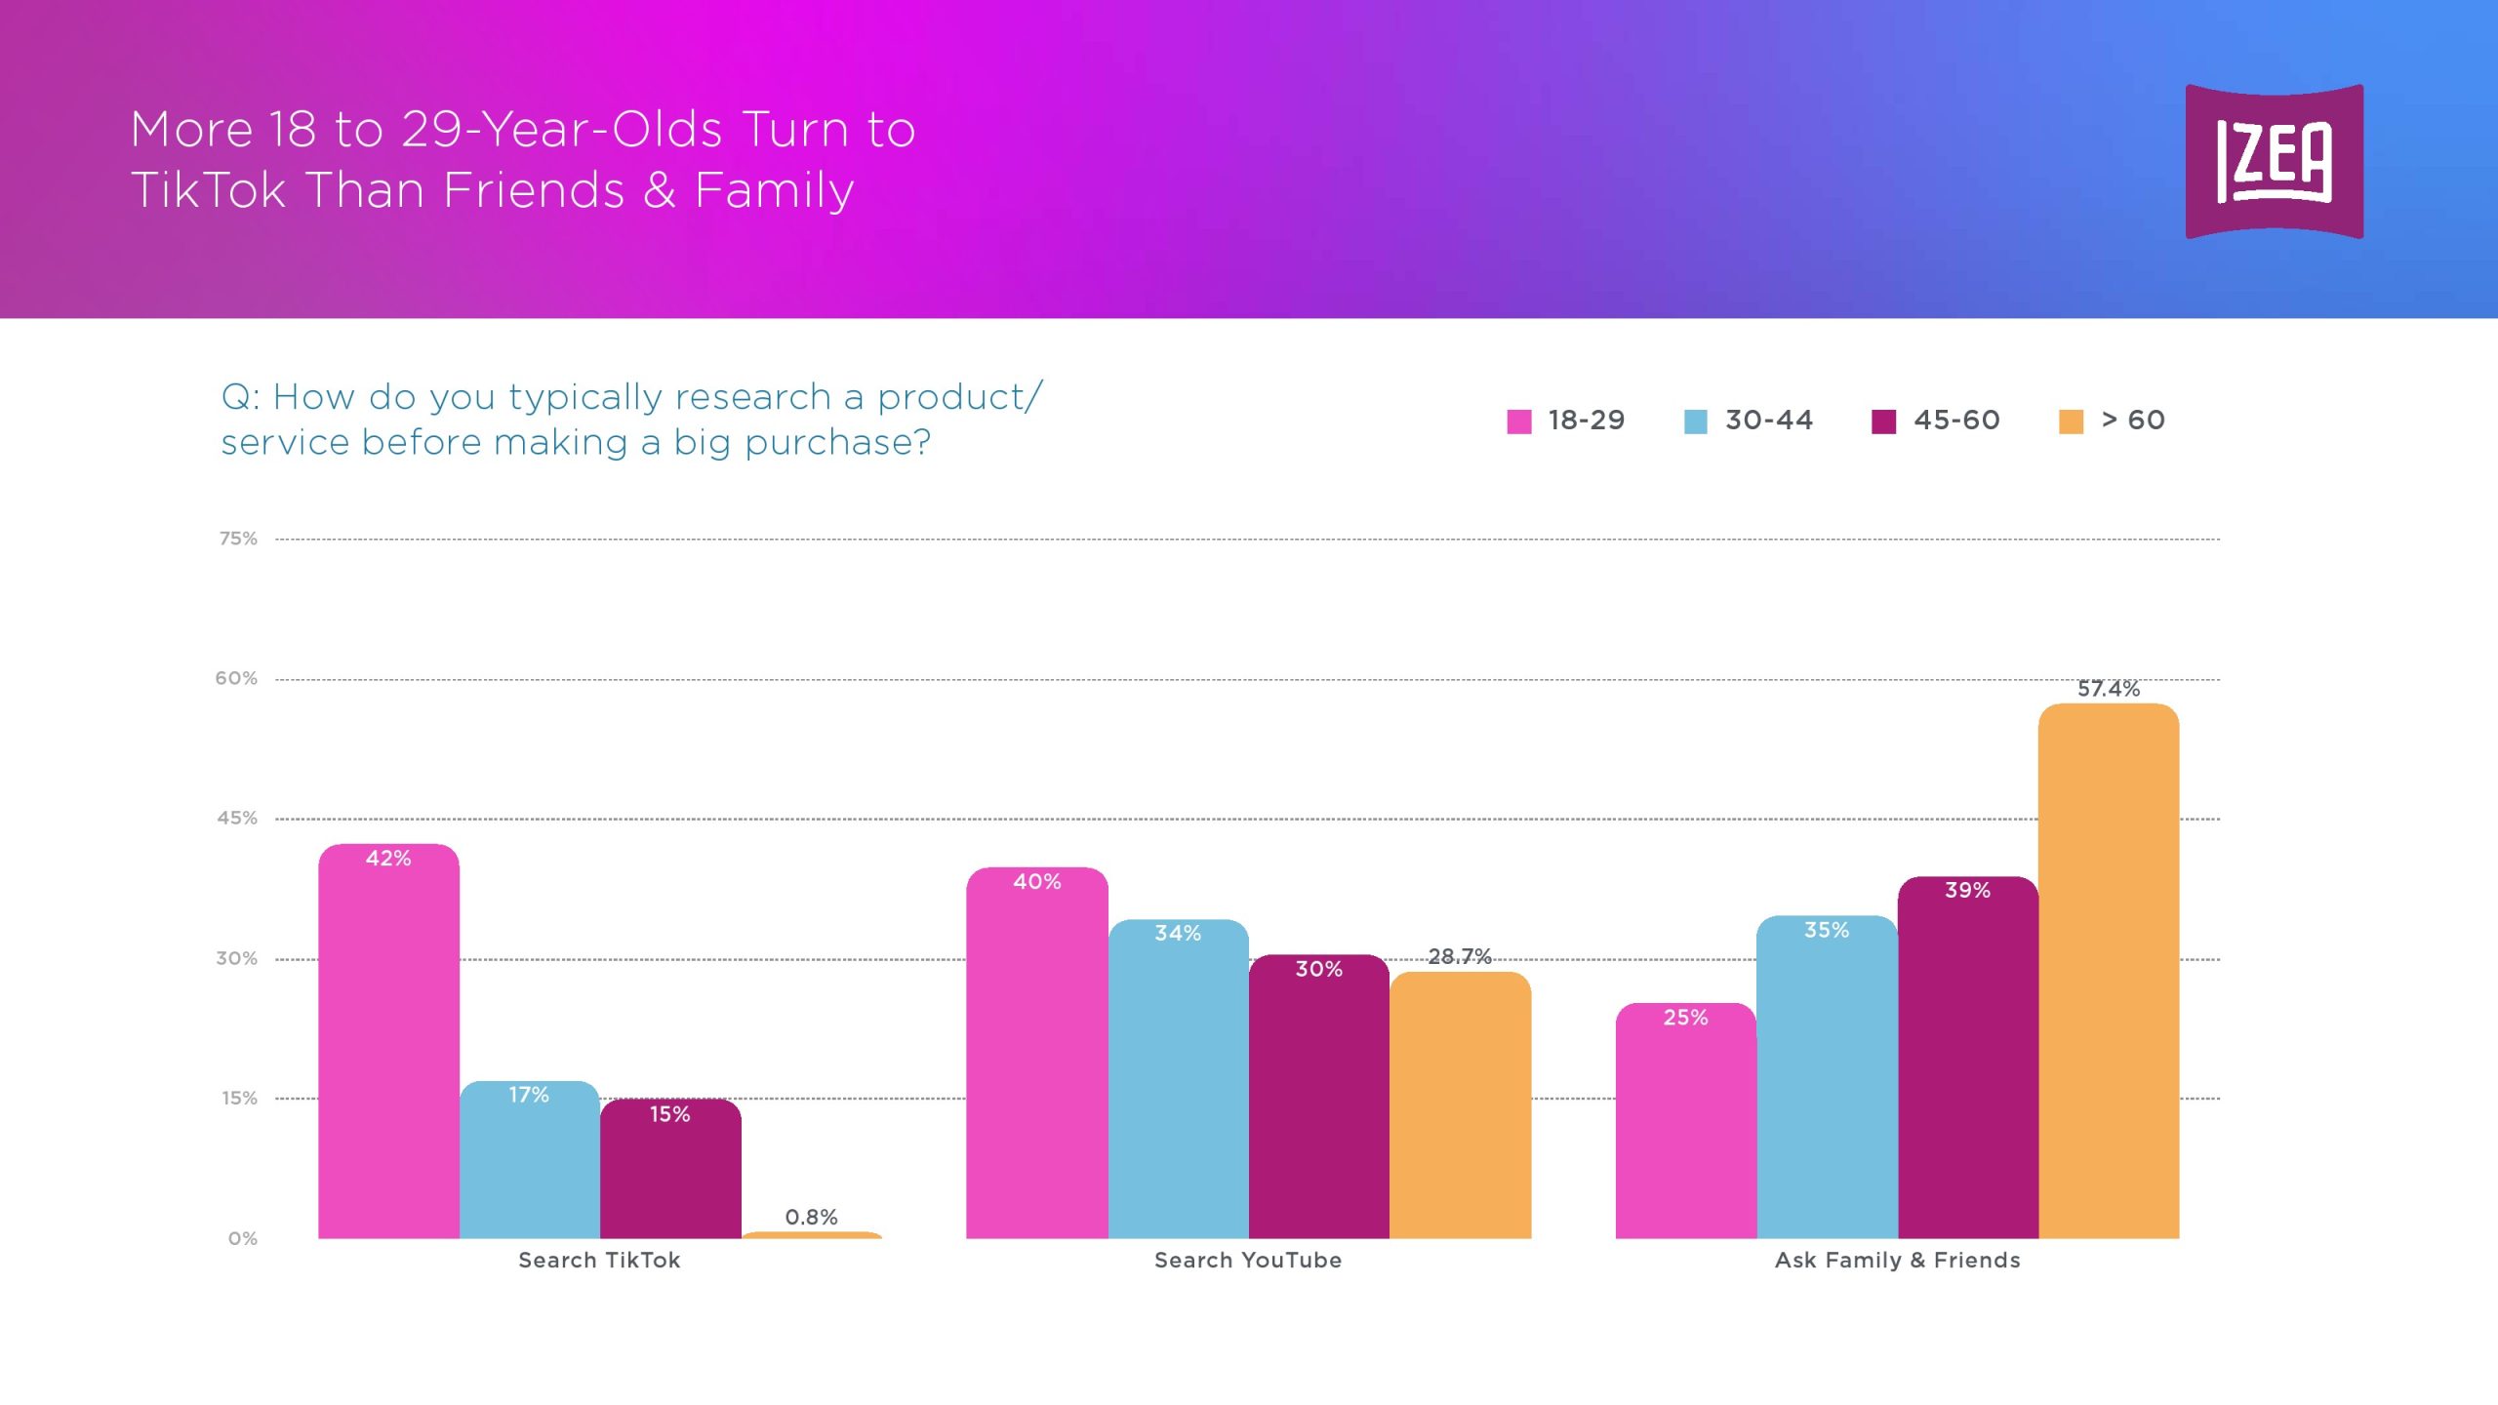Select the orange > 60 legend swatch
Image resolution: width=2498 pixels, height=1405 pixels.
tap(2071, 421)
